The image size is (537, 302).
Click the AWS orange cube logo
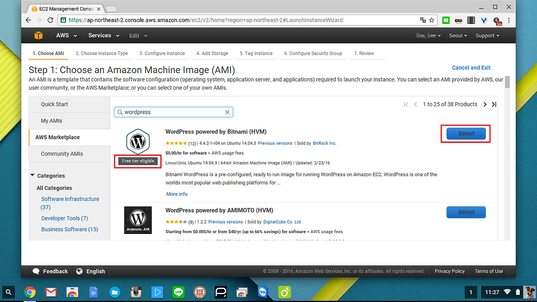pos(39,36)
